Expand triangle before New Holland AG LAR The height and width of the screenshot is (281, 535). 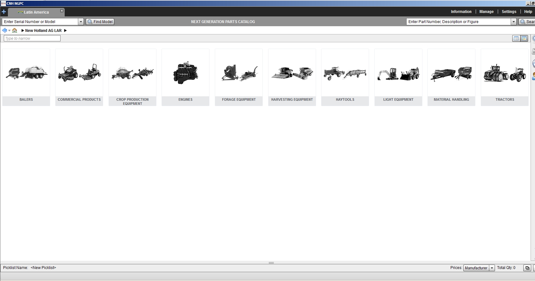[23, 31]
